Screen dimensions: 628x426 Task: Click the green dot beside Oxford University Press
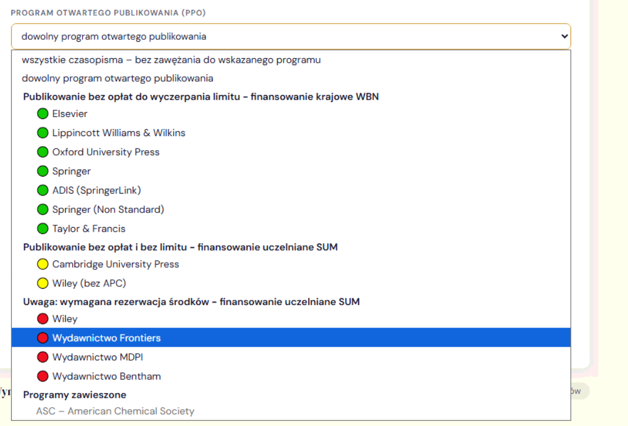[x=43, y=152]
